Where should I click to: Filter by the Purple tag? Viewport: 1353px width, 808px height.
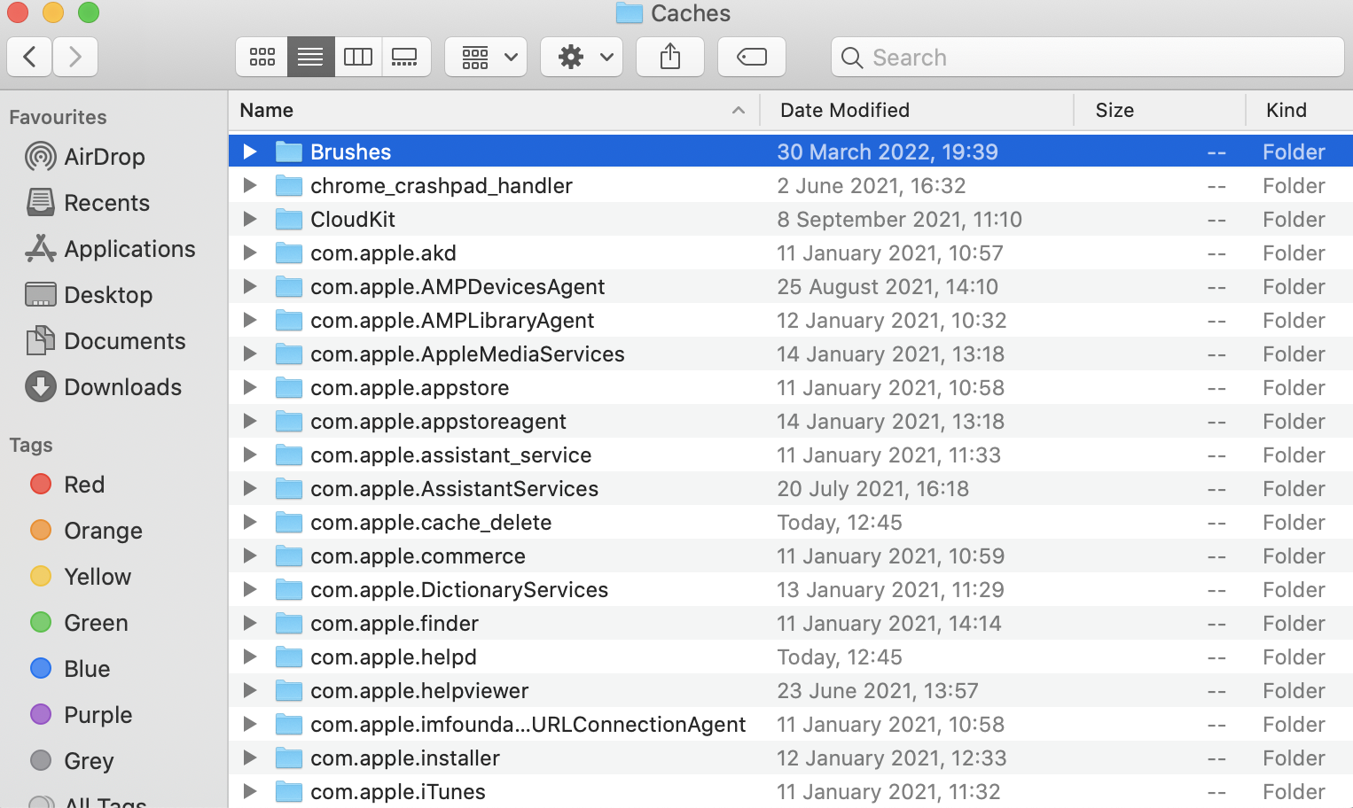(x=81, y=715)
